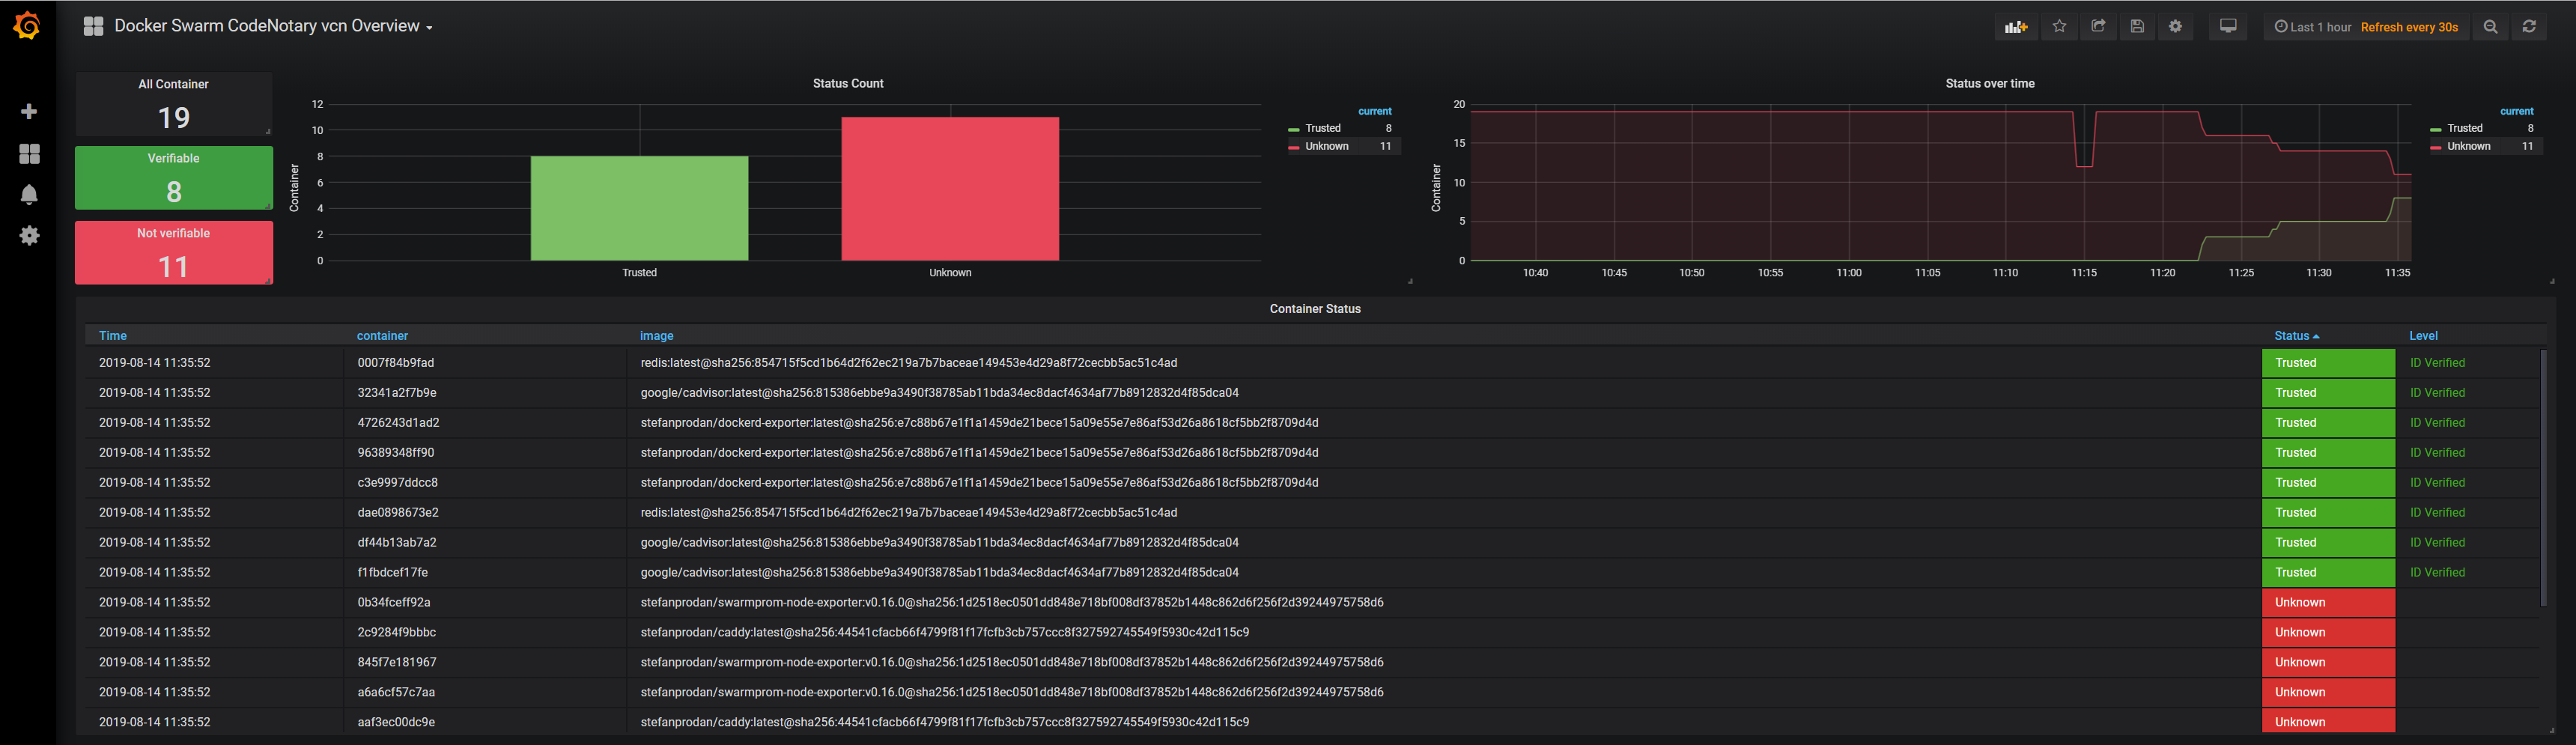The width and height of the screenshot is (2576, 745).
Task: Open the Configuration gear in the sidebar
Action: [29, 235]
